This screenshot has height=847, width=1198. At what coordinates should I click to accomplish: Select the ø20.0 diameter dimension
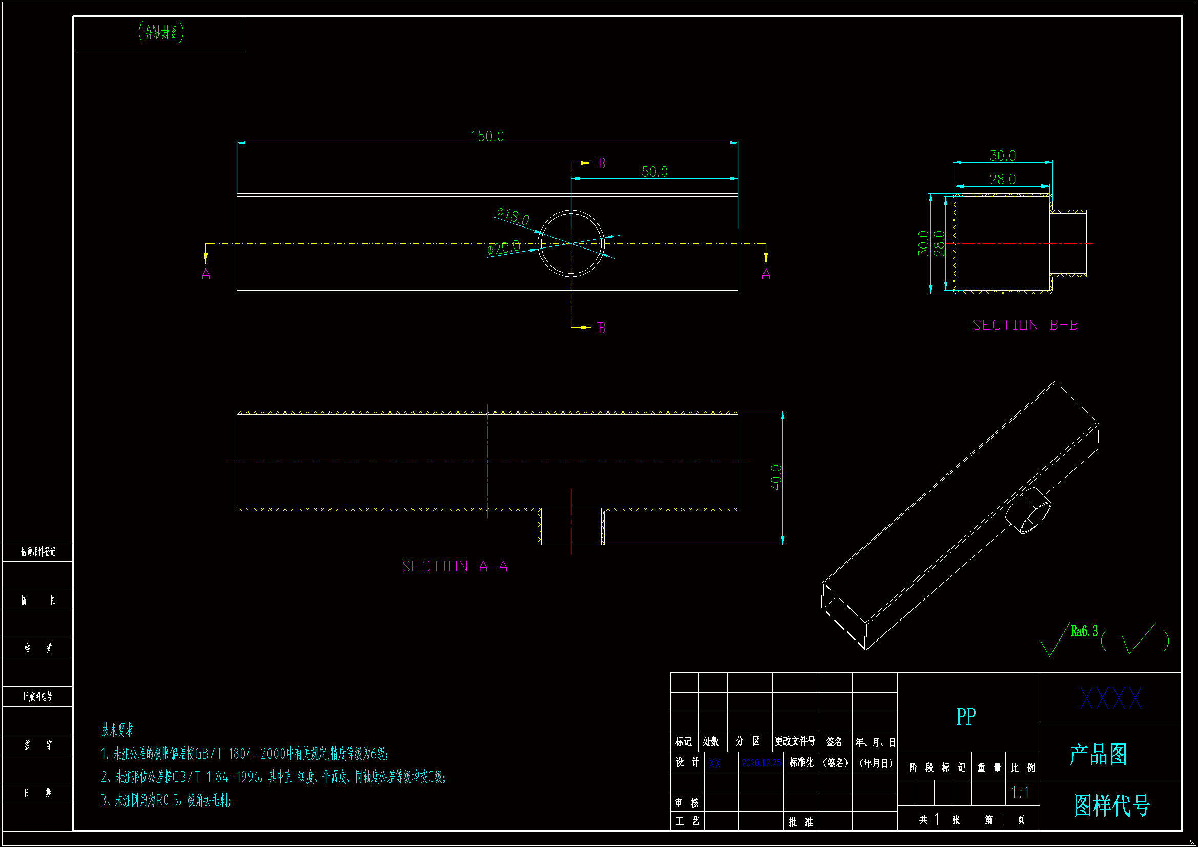(x=504, y=247)
